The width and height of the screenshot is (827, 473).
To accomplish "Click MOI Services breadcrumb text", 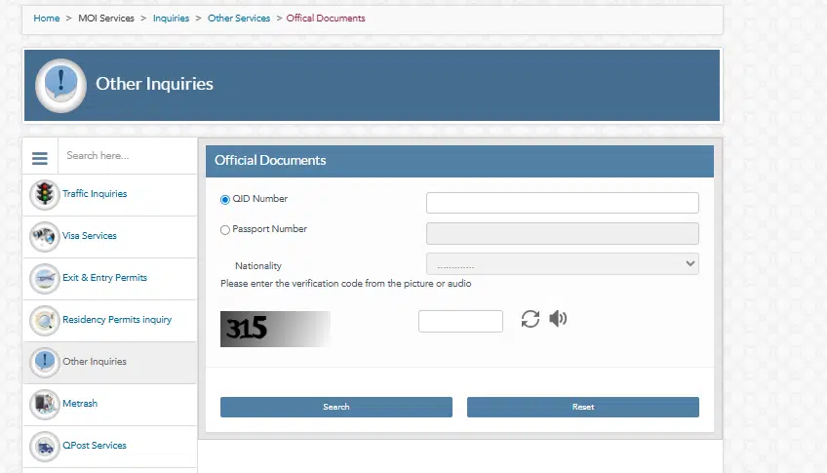I will pos(106,18).
